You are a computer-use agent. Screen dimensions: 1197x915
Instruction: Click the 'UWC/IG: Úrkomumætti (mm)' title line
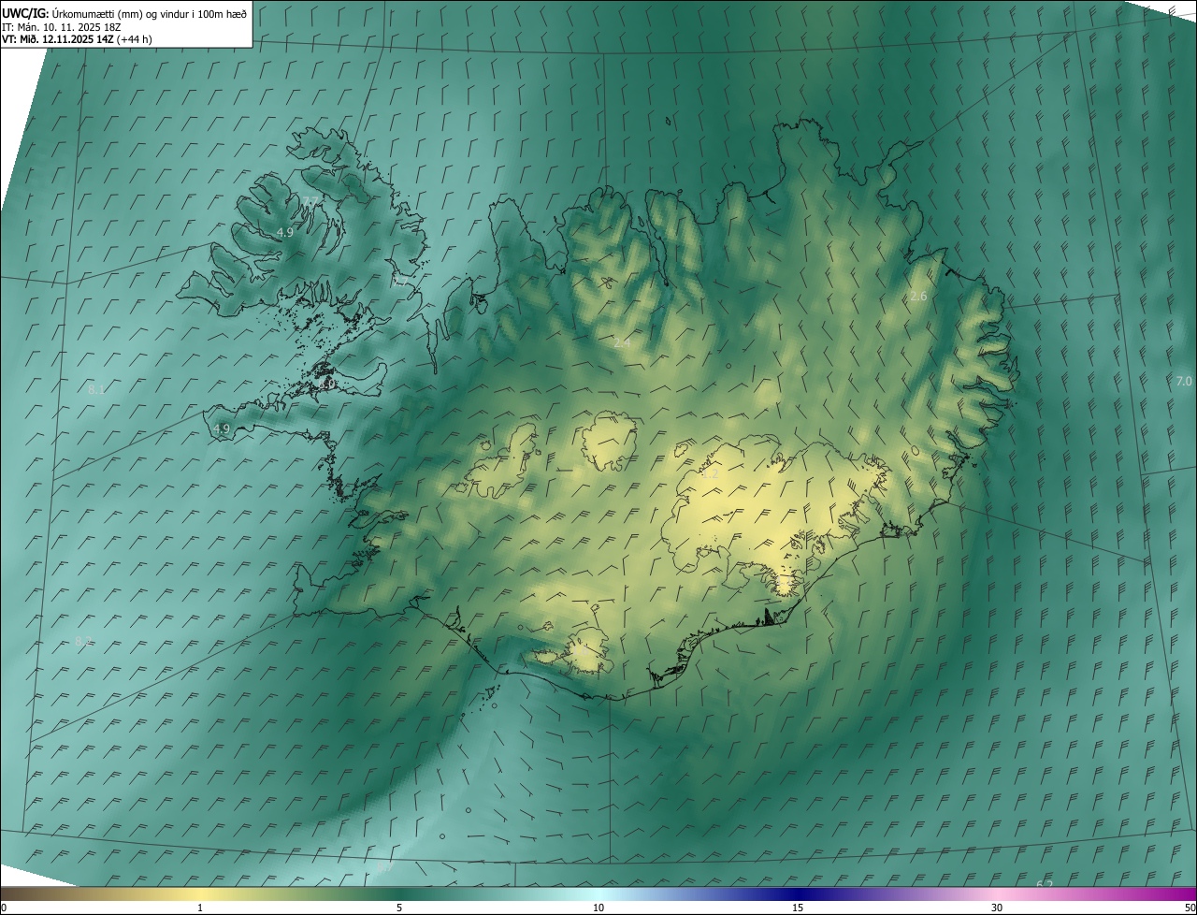[x=124, y=13]
